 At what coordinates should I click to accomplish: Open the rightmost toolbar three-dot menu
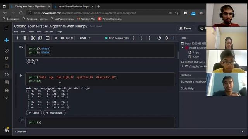coord(174,38)
